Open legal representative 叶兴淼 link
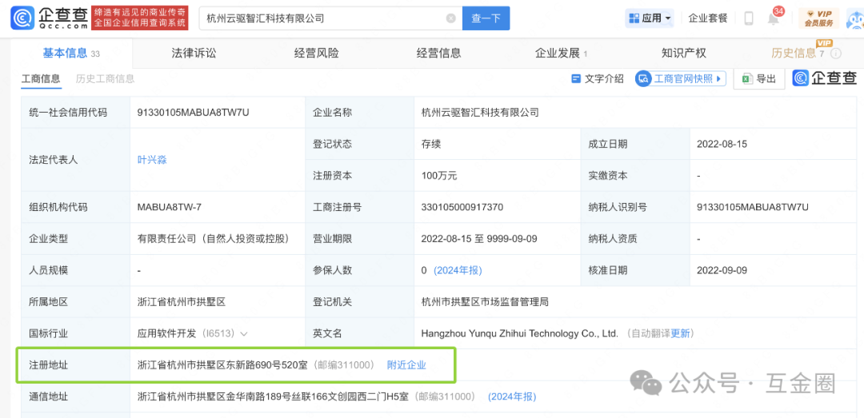The width and height of the screenshot is (864, 418). point(152,160)
